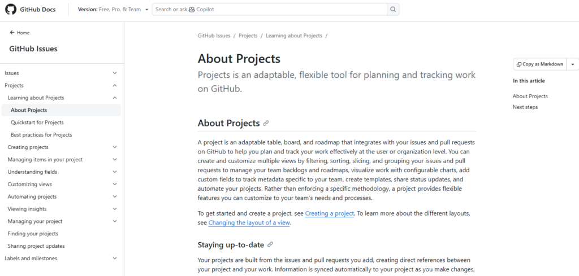Go to GitHub Docs home title
The image size is (579, 276).
pos(38,10)
